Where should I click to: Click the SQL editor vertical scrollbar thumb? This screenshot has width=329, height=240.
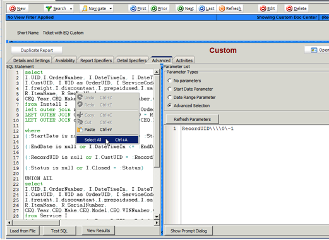point(157,121)
